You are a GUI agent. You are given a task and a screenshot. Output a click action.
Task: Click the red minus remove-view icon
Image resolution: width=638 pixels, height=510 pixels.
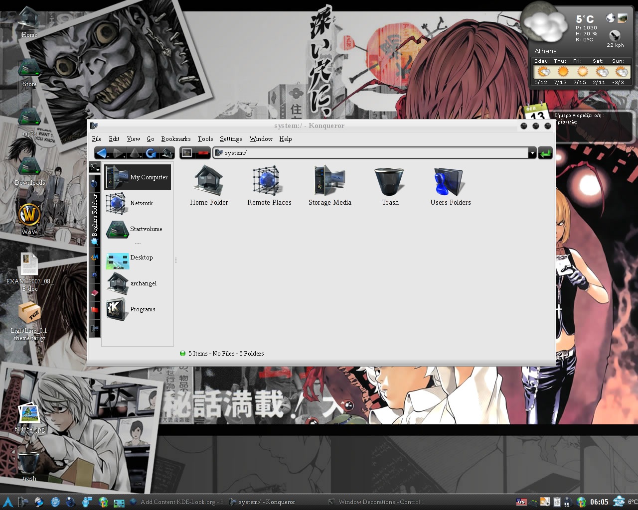point(202,153)
